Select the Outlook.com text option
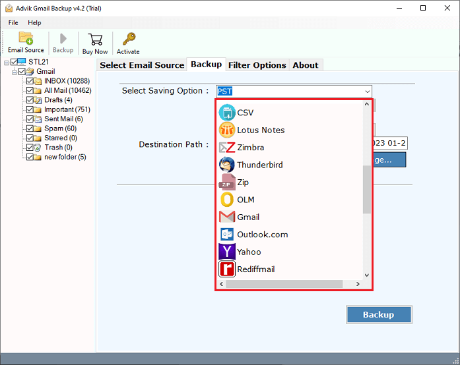 pyautogui.click(x=263, y=235)
